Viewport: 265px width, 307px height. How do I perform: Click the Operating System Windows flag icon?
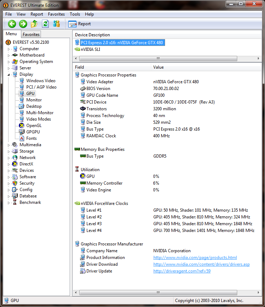click(15, 62)
